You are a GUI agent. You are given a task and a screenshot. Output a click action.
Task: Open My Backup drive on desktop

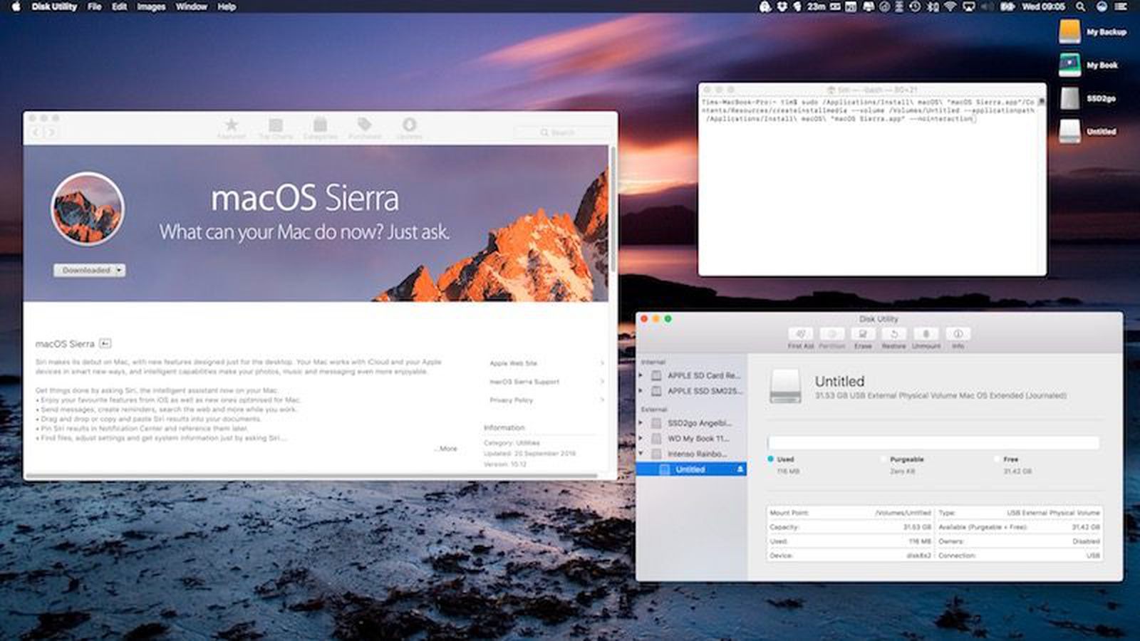coord(1069,32)
